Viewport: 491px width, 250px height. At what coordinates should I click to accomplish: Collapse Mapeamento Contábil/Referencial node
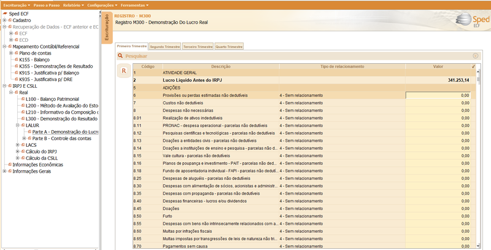click(x=4, y=47)
